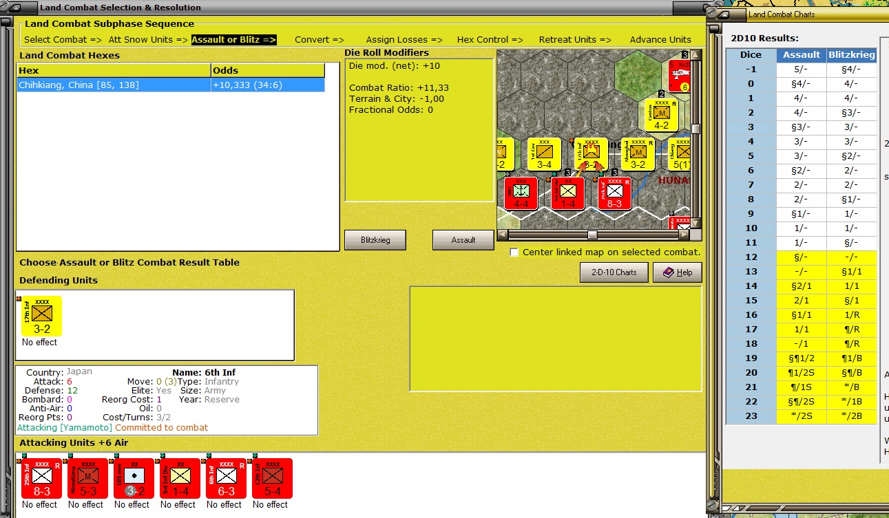This screenshot has width=889, height=518.
Task: Click the Shanghai 3-2 unit on the map
Action: pos(638,154)
